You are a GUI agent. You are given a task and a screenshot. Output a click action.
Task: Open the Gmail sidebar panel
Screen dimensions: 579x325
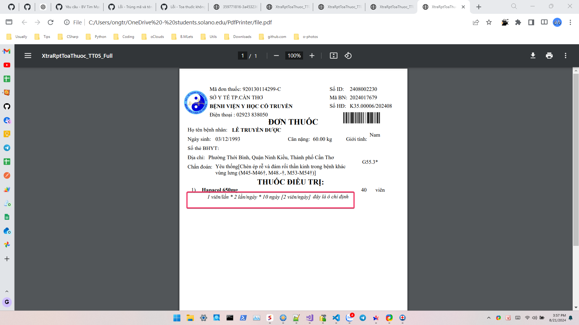[7, 51]
